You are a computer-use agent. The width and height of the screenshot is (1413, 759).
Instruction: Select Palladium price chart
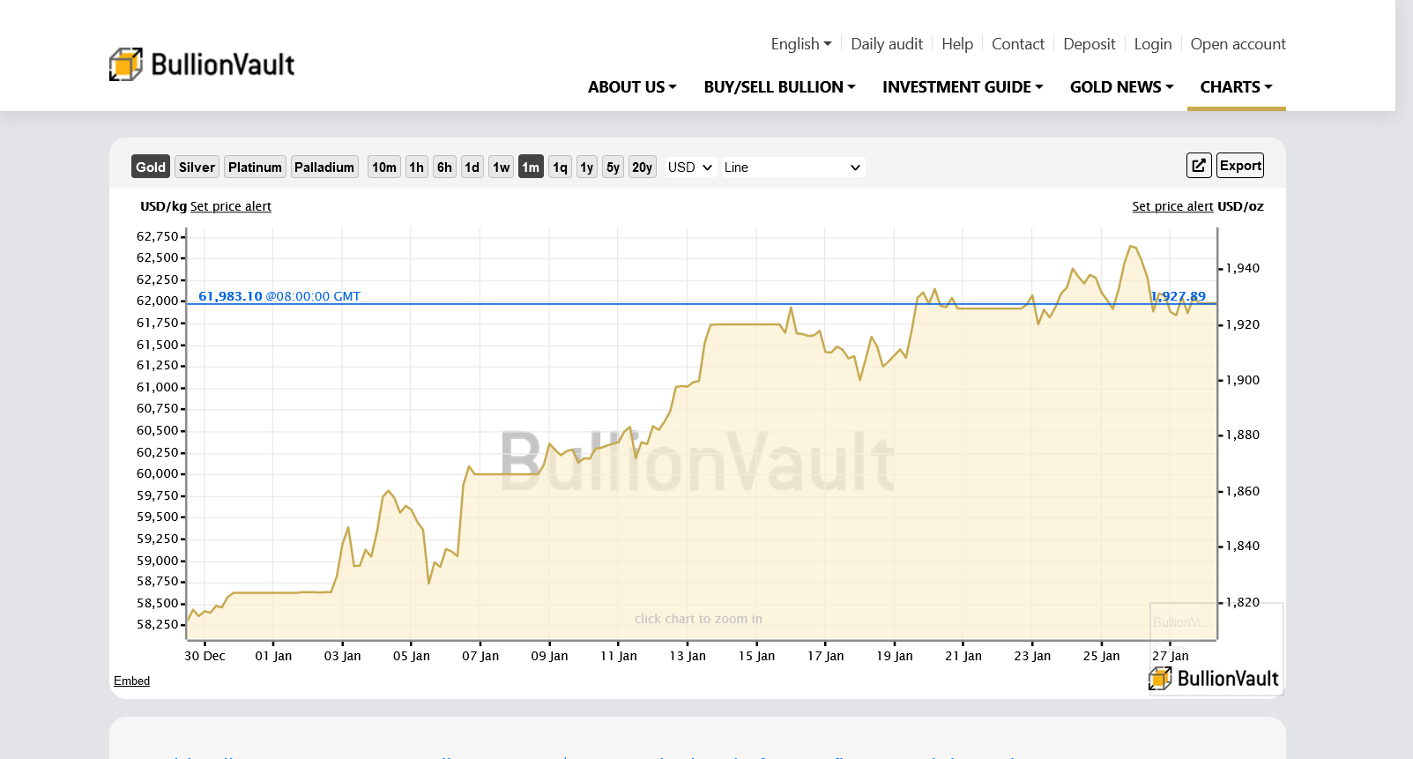(x=324, y=167)
